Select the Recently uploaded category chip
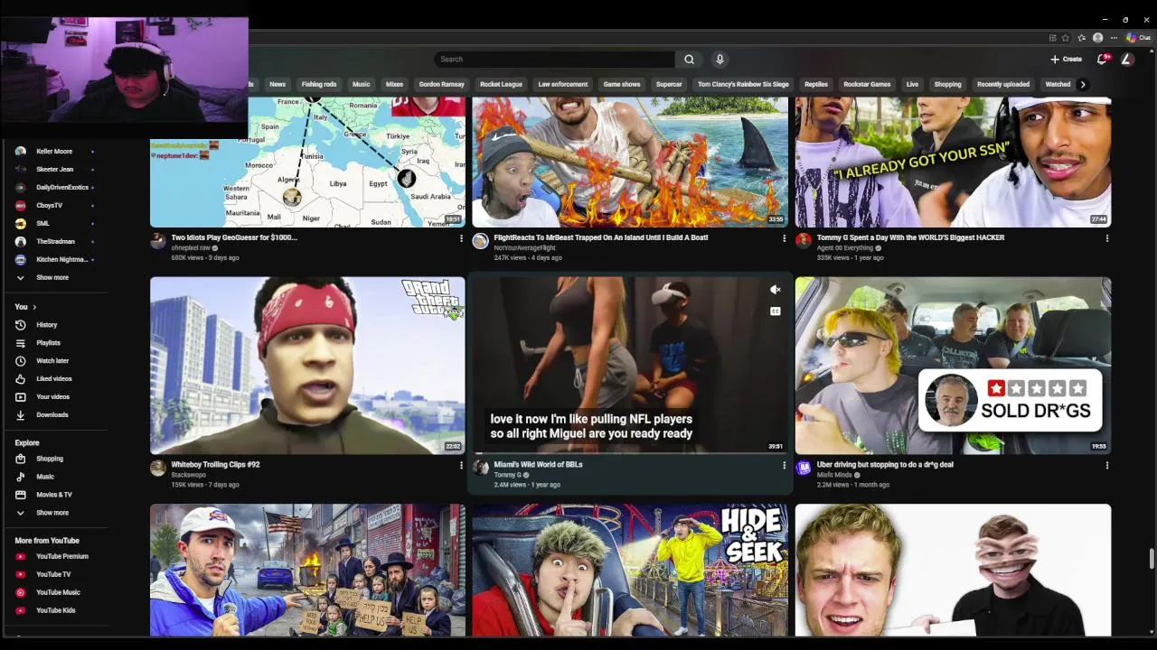The image size is (1157, 650). click(1003, 84)
